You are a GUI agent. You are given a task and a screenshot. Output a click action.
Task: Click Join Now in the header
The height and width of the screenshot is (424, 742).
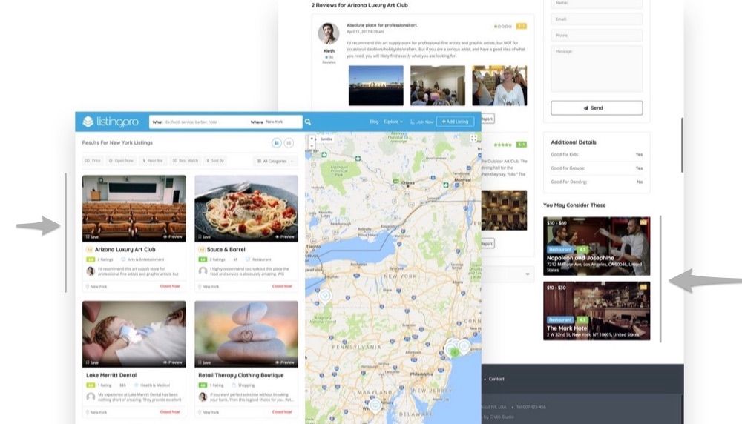click(x=421, y=122)
